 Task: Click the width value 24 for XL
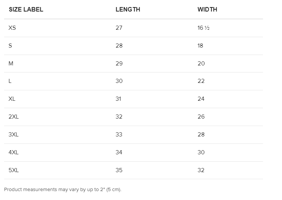(x=201, y=99)
